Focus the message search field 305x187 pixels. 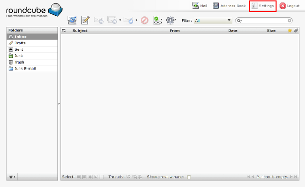click(x=264, y=20)
